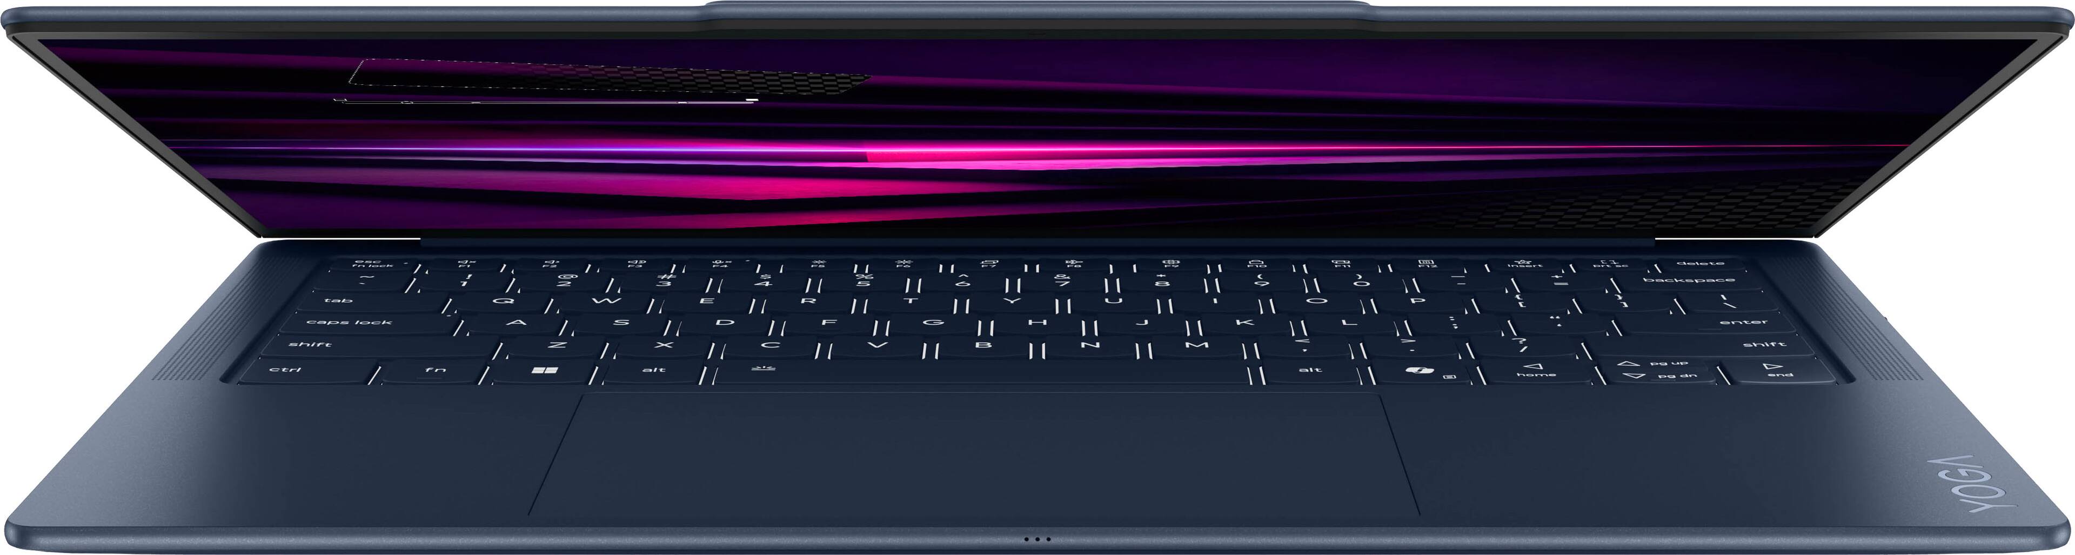Click the tab key

click(338, 300)
